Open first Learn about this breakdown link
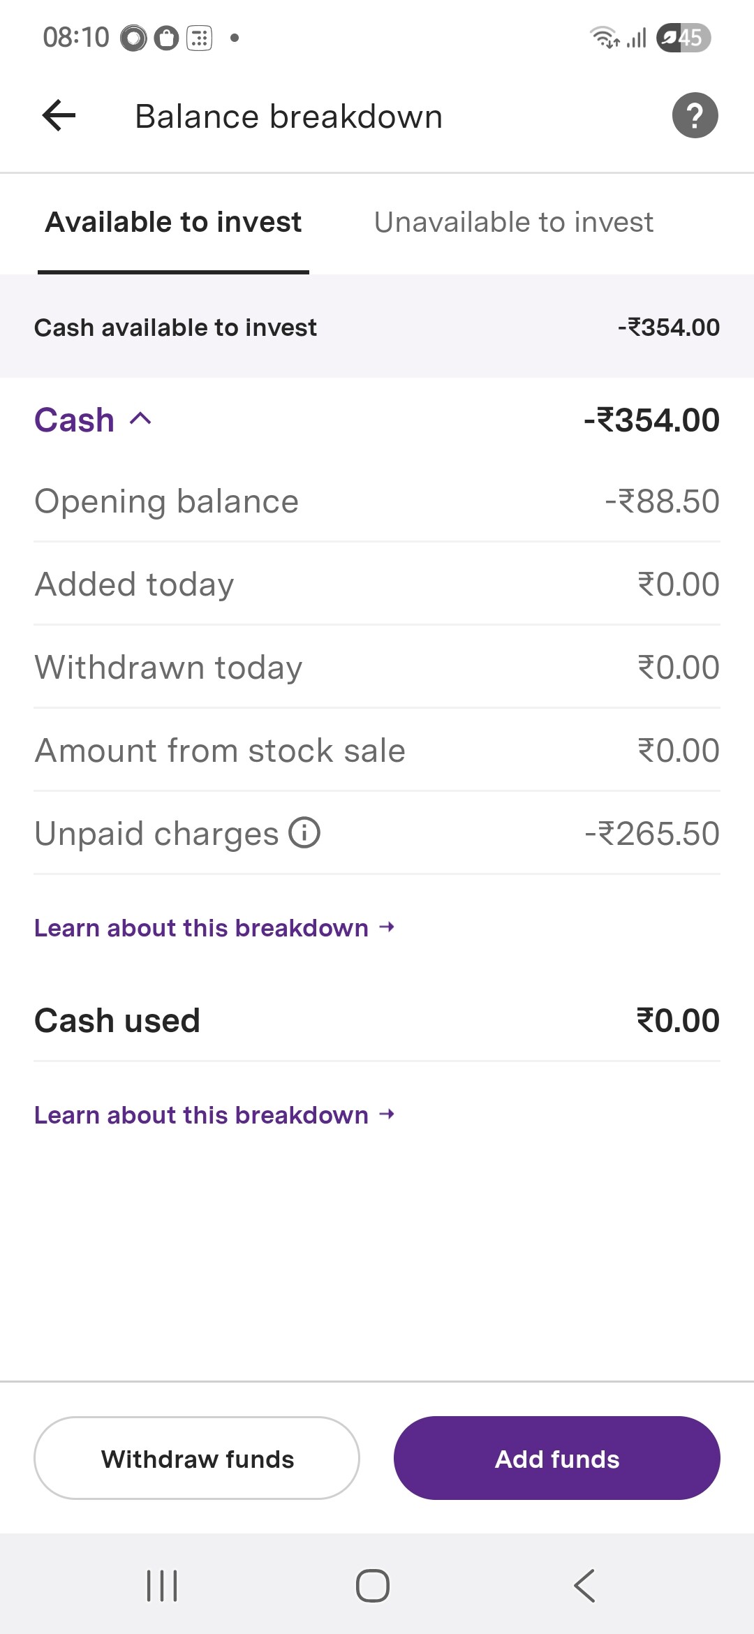 coord(214,928)
